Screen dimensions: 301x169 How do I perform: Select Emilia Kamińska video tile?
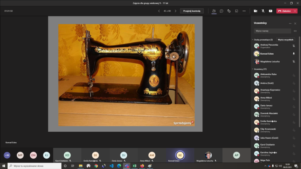95,155
